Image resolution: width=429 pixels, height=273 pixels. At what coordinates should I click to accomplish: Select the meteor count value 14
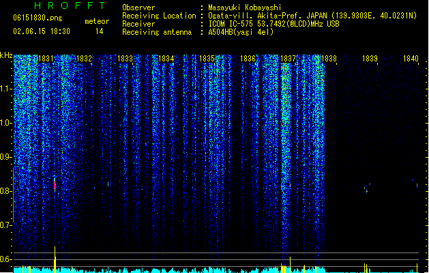pos(100,31)
